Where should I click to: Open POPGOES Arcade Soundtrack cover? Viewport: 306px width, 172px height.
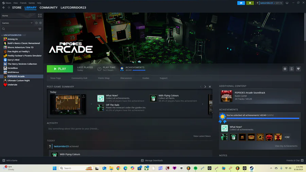(x=226, y=96)
